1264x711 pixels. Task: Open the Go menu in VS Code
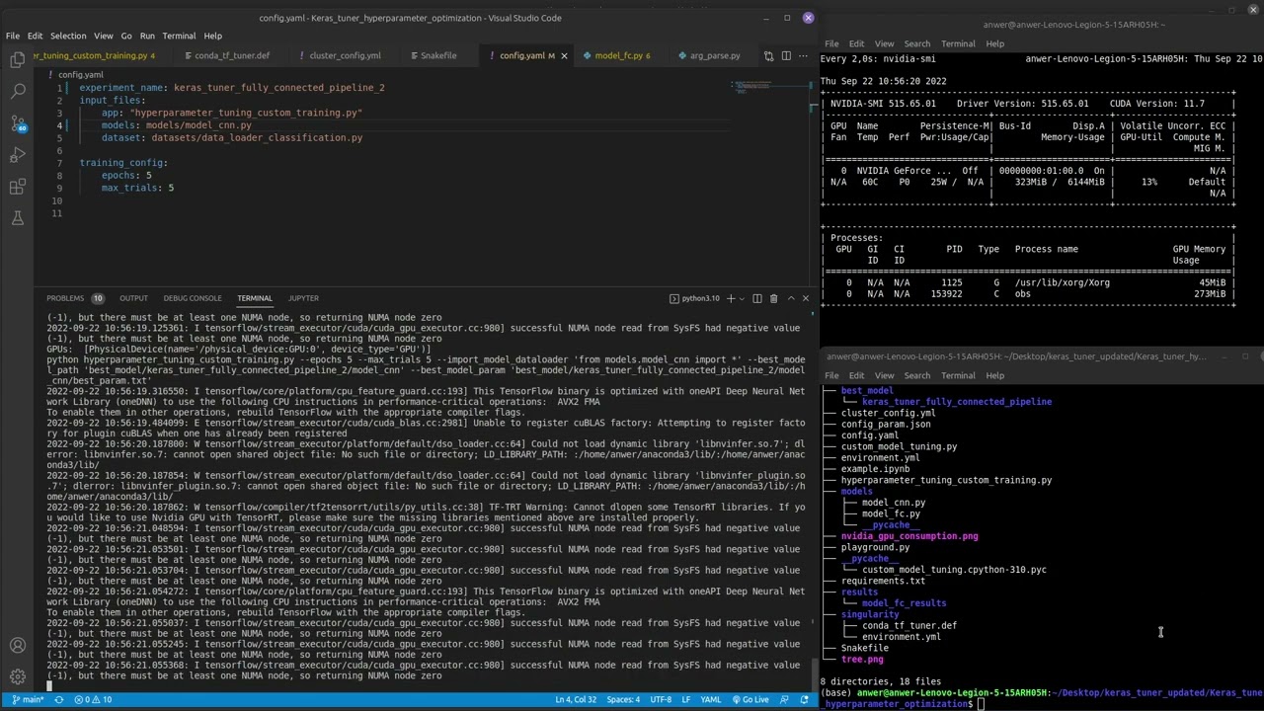pyautogui.click(x=126, y=36)
